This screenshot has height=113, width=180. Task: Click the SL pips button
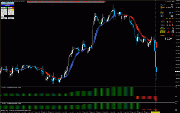[11, 12]
